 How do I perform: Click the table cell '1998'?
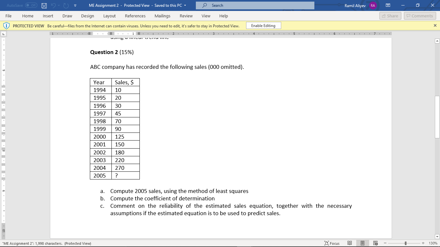pyautogui.click(x=101, y=121)
